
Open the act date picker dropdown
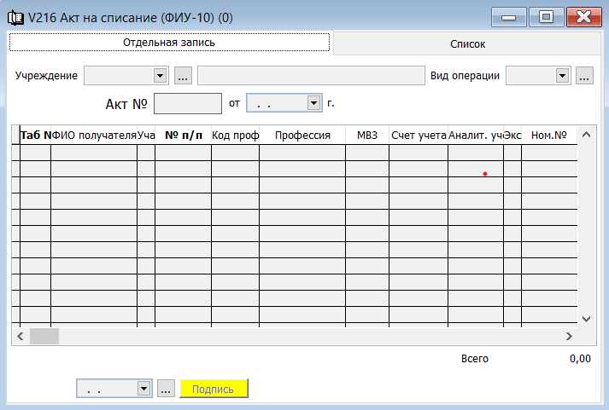[313, 103]
